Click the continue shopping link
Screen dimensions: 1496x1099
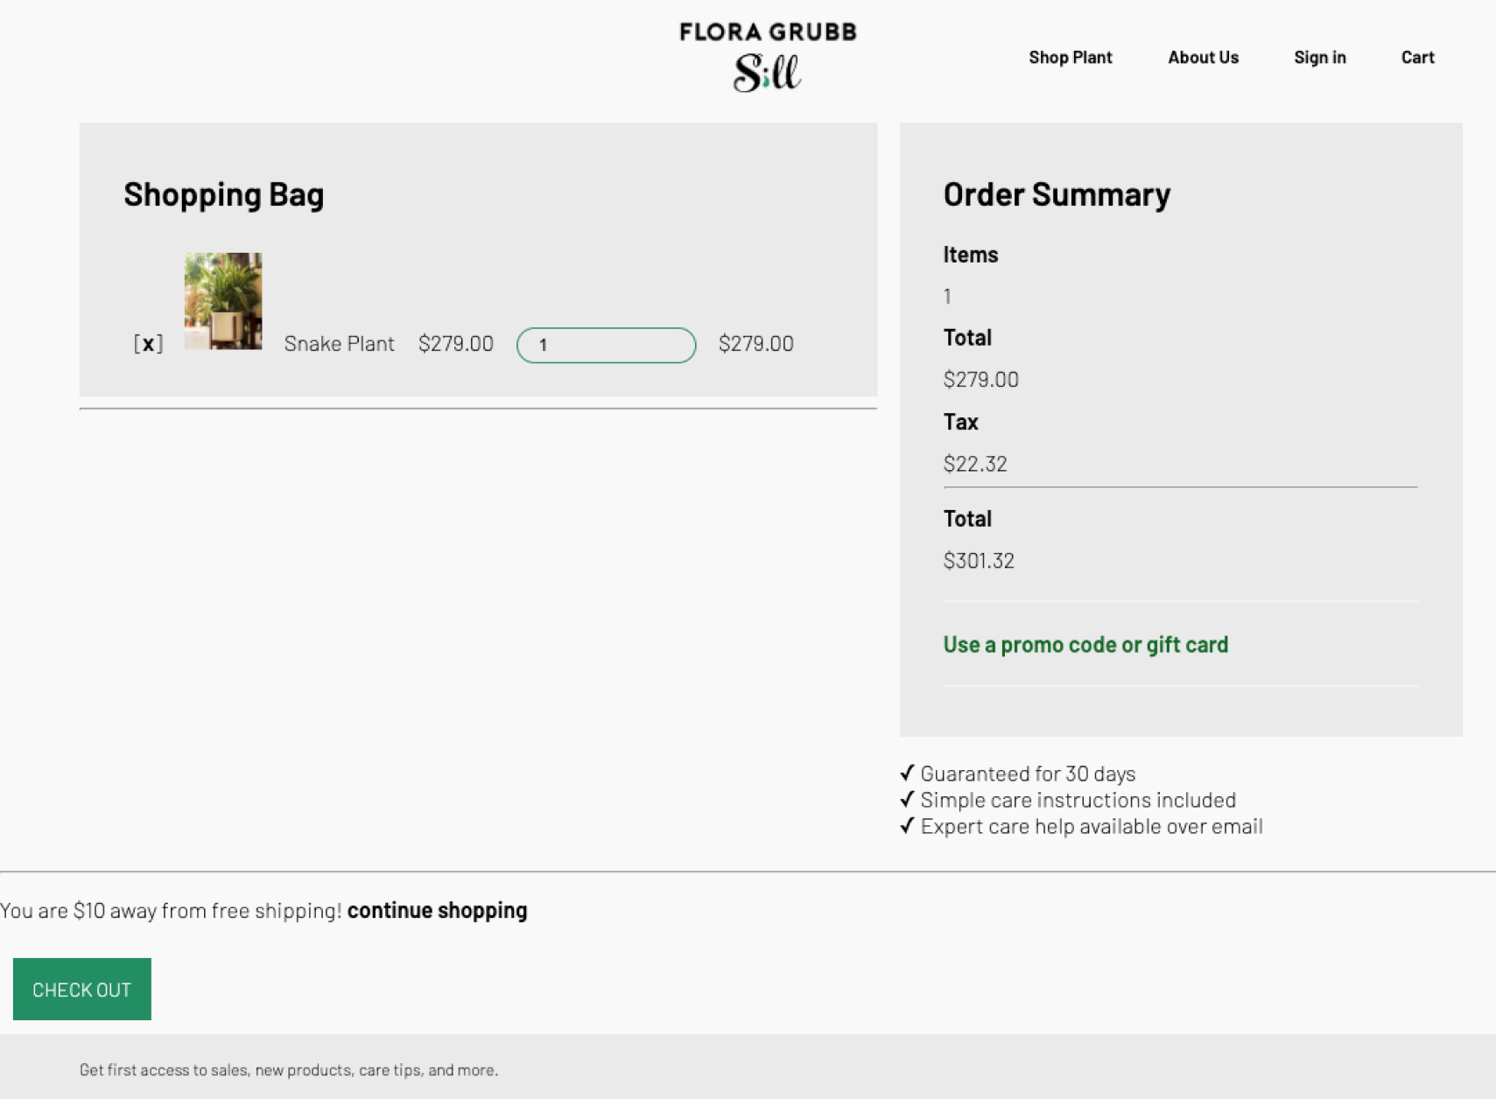pos(437,911)
